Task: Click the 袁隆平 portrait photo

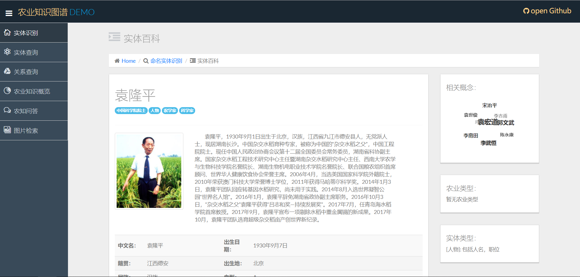Action: 149,171
